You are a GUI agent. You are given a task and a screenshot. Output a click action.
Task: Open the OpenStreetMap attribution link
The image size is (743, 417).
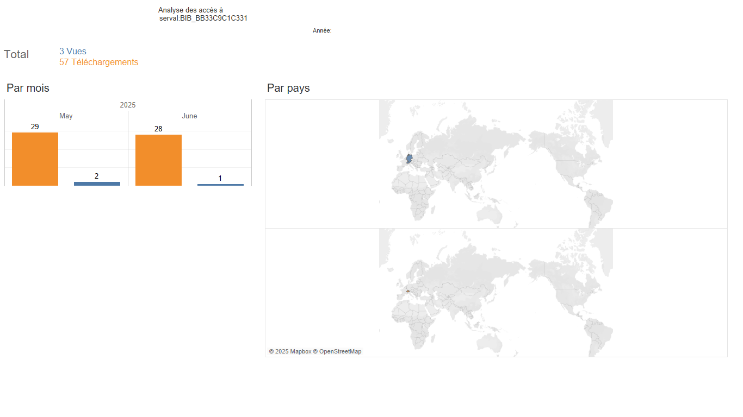[x=337, y=352]
